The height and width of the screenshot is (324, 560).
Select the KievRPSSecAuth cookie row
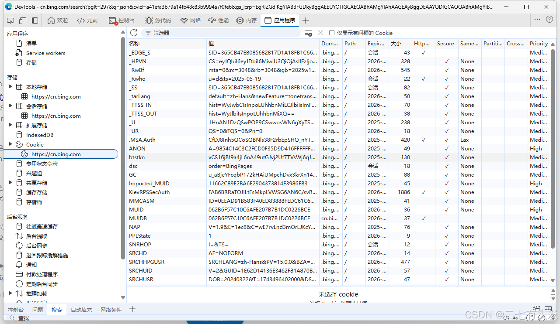[x=338, y=192]
